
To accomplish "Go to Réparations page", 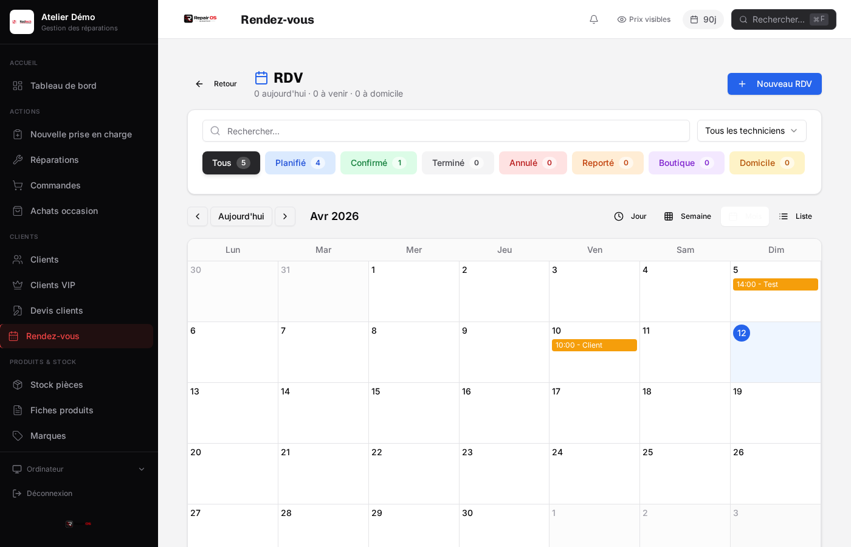I will tap(79, 160).
